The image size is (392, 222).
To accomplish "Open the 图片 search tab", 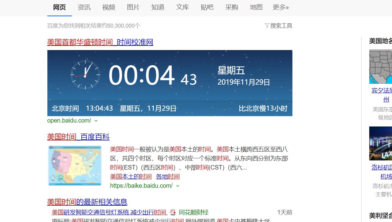I will pyautogui.click(x=133, y=7).
